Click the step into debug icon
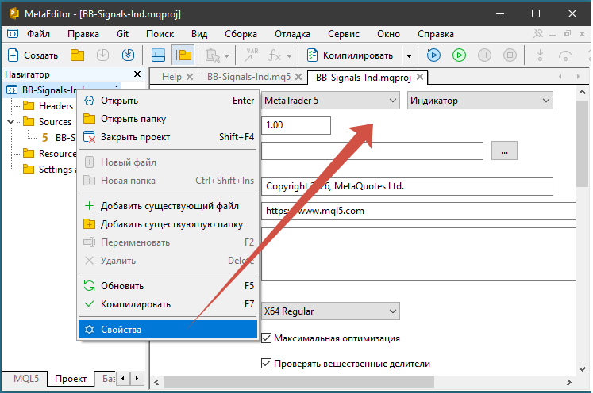 pos(540,55)
